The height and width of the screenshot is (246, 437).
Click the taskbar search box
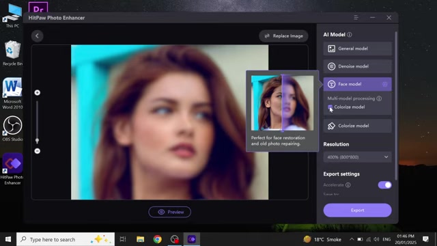[x=66, y=239]
